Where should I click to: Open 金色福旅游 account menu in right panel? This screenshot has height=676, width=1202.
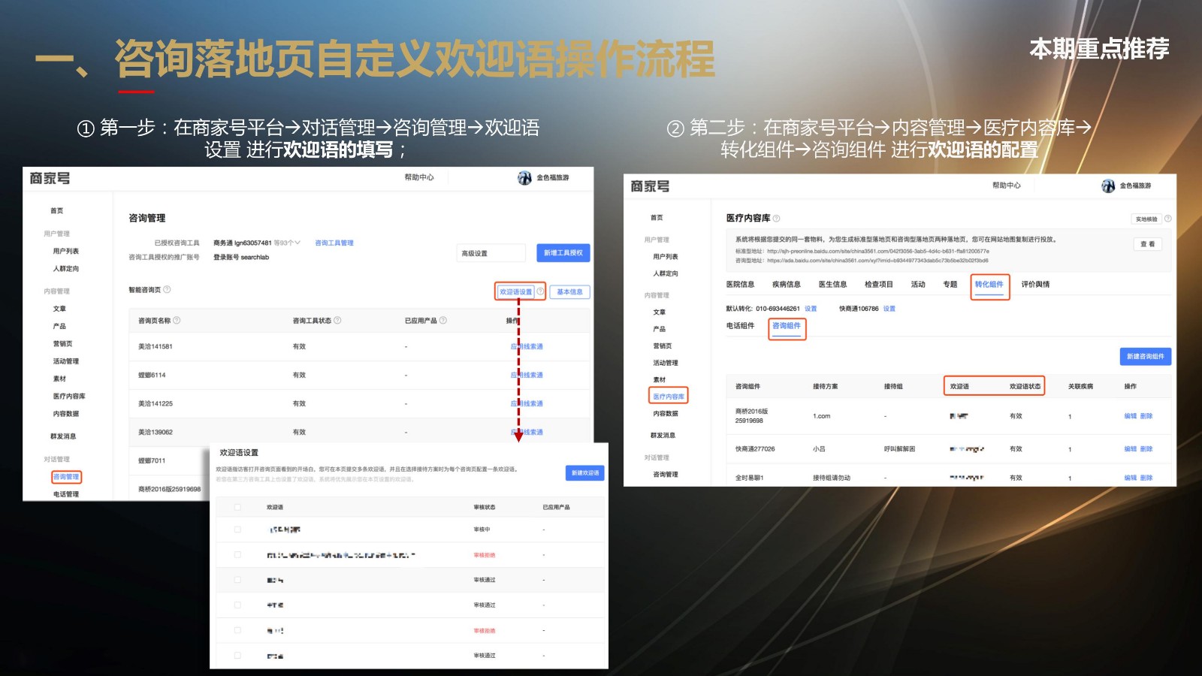pyautogui.click(x=1134, y=186)
